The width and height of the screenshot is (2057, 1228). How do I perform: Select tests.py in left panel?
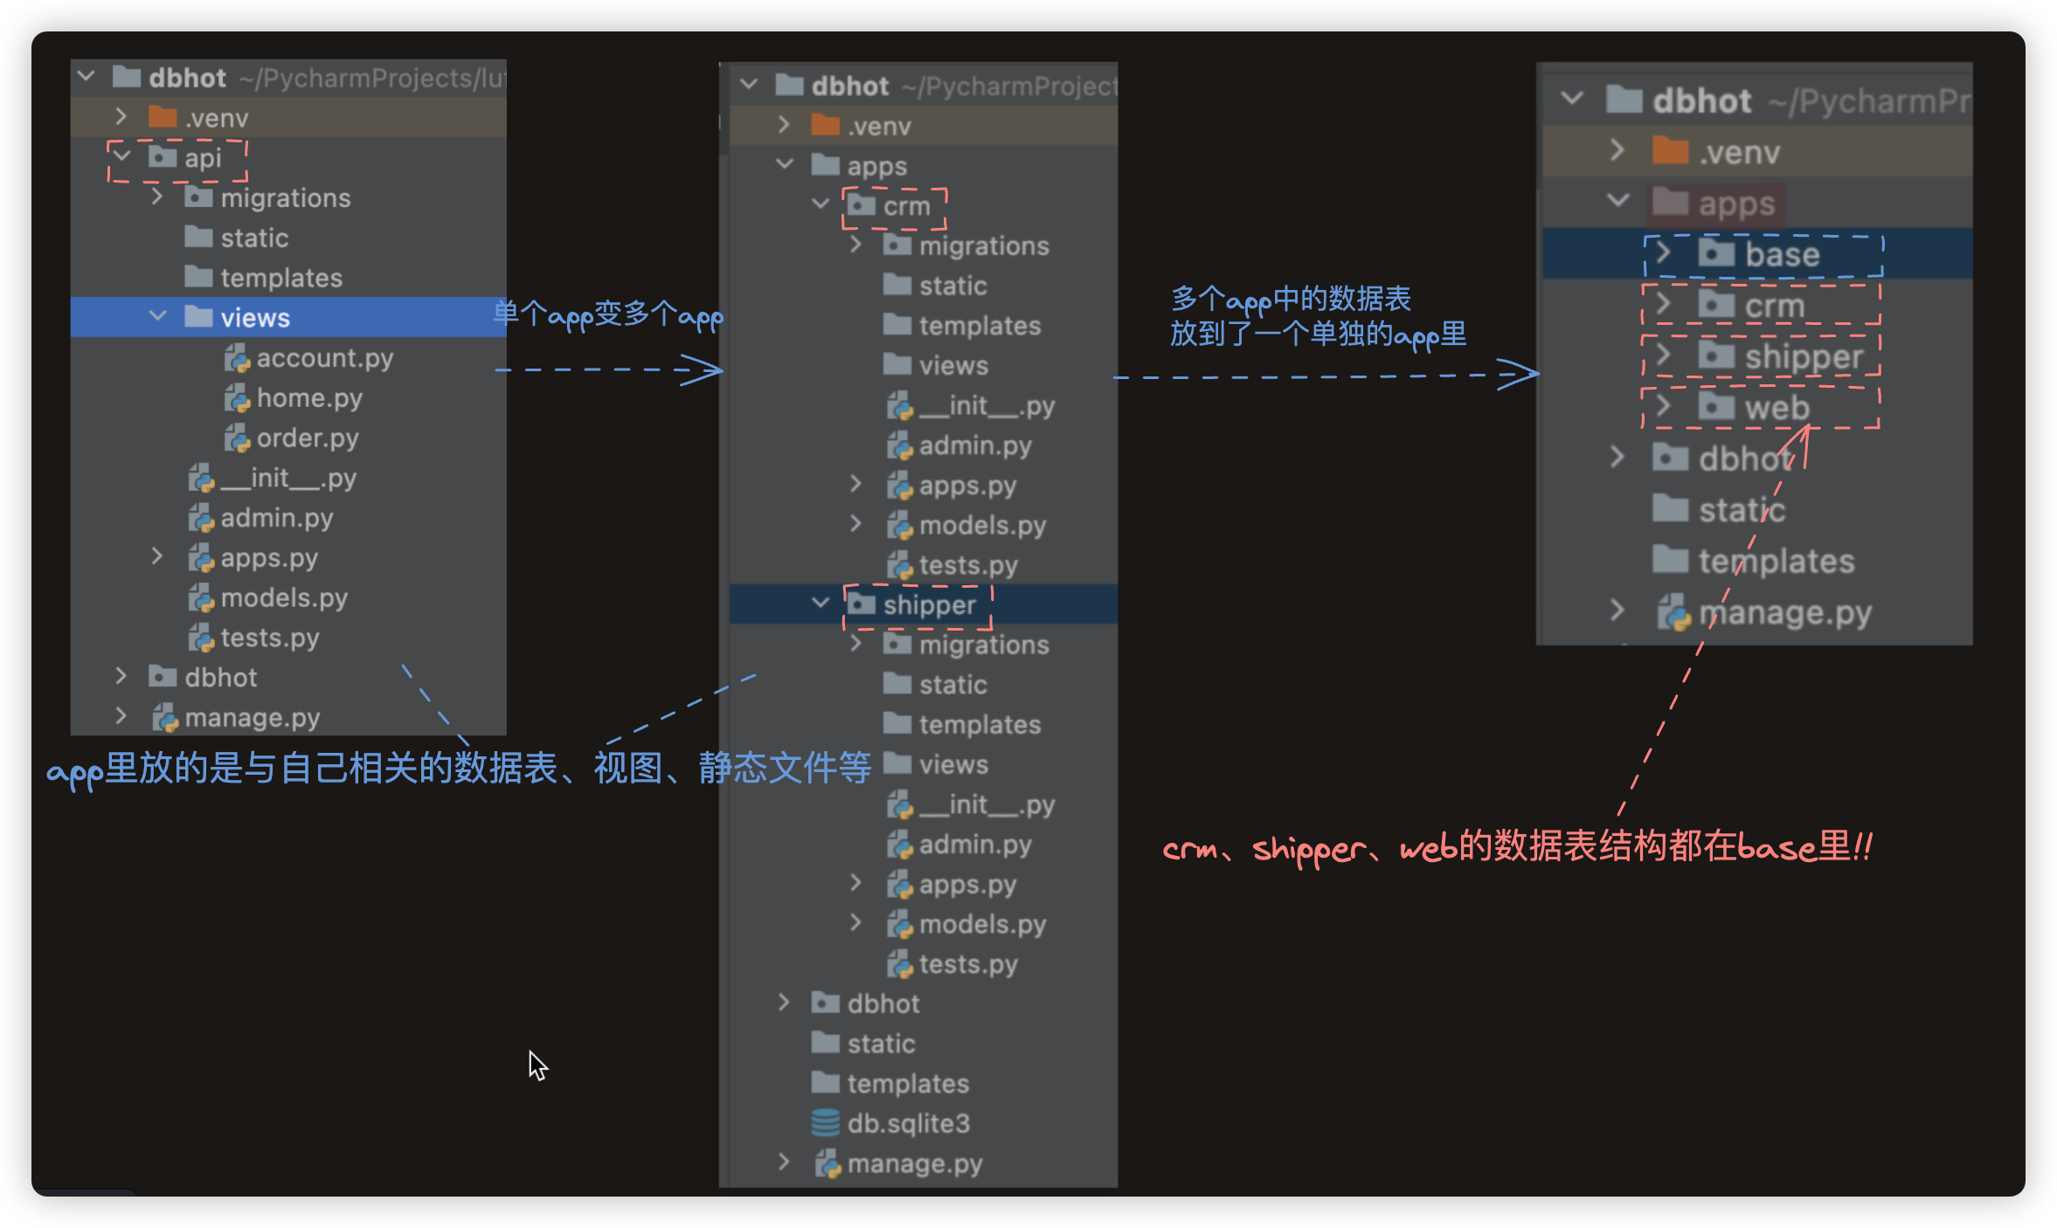269,638
